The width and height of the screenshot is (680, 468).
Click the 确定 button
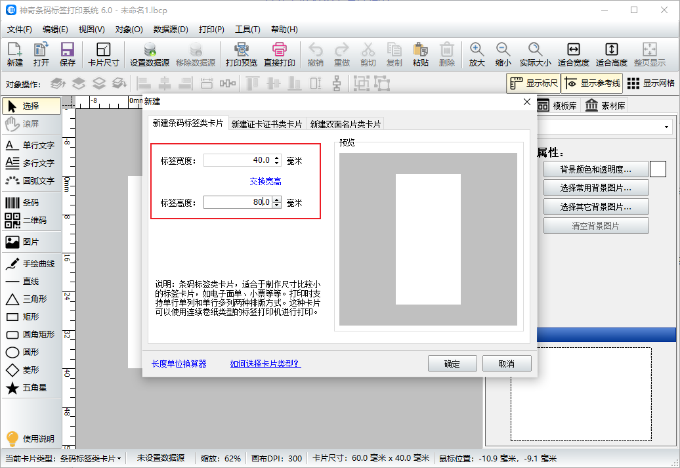(452, 364)
